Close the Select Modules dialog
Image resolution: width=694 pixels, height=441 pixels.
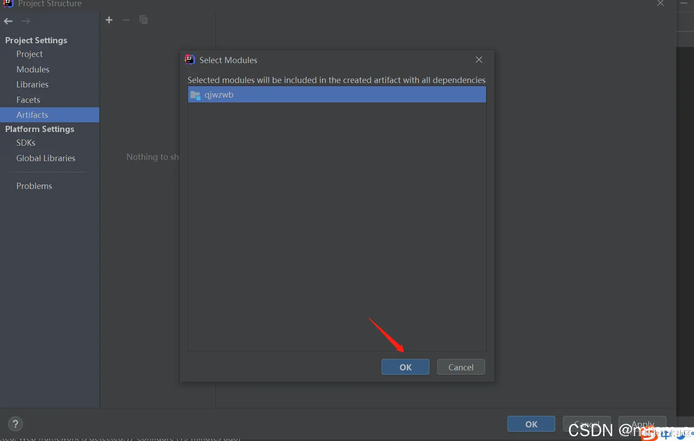point(479,60)
